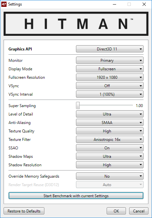Image resolution: width=152 pixels, height=218 pixels.
Task: Click the Graphics API label
Action: coord(20,49)
